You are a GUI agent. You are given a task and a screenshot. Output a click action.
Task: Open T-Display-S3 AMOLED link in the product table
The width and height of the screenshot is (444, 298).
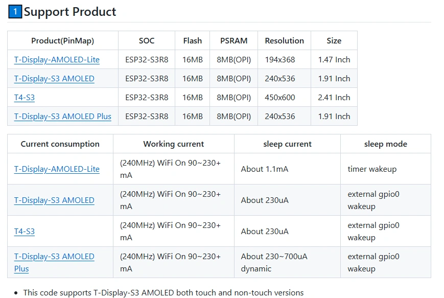click(54, 79)
